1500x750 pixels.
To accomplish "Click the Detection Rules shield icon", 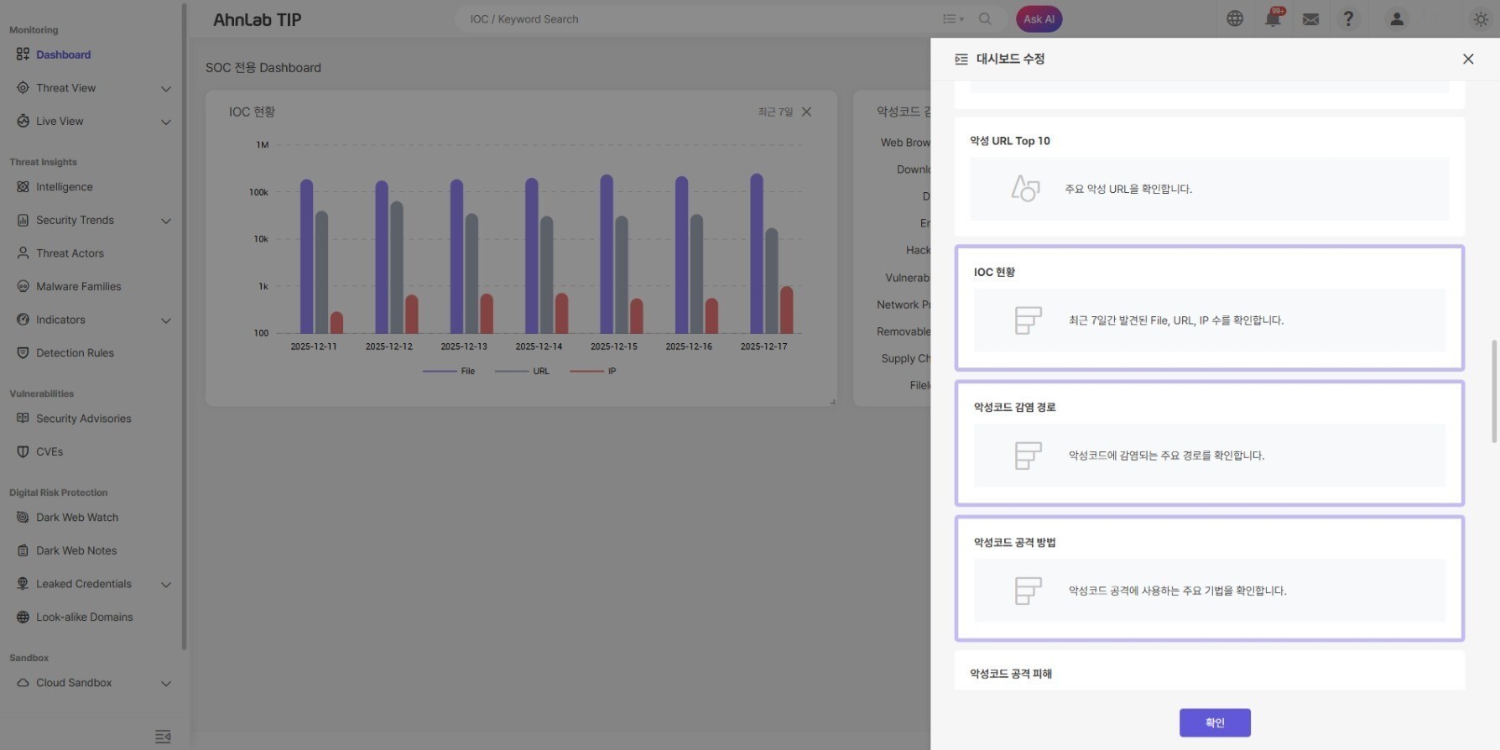I will coord(23,353).
